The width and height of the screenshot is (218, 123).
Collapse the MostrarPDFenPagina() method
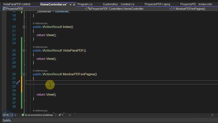[24, 74]
